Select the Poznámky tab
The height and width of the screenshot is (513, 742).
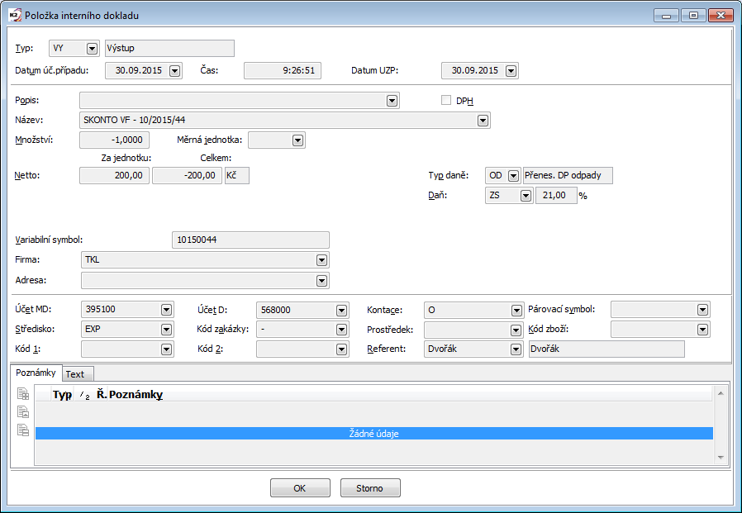(36, 373)
